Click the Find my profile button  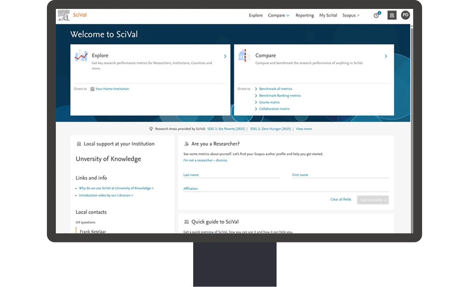pyautogui.click(x=373, y=200)
